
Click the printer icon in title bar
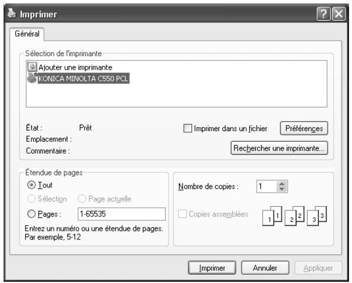(12, 14)
